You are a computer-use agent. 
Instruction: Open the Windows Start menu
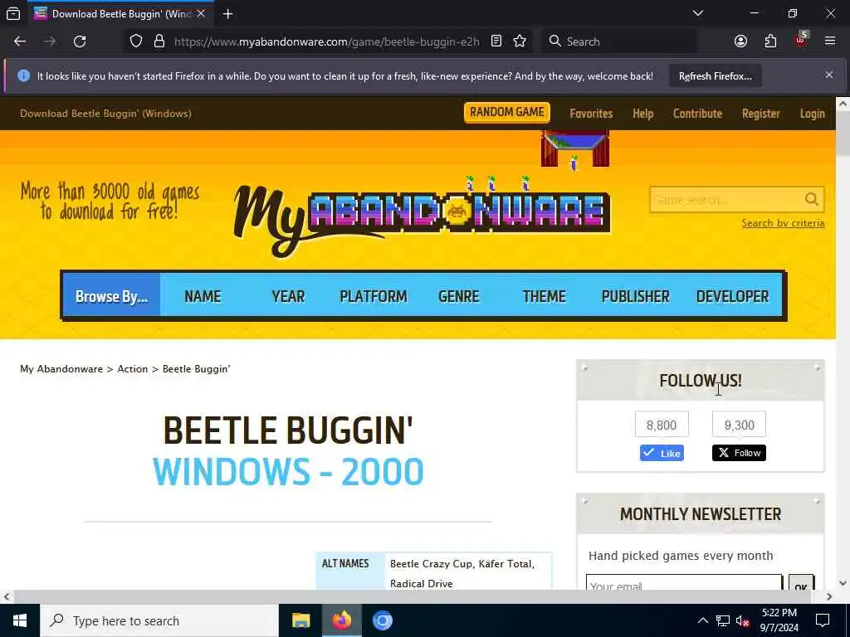[20, 620]
